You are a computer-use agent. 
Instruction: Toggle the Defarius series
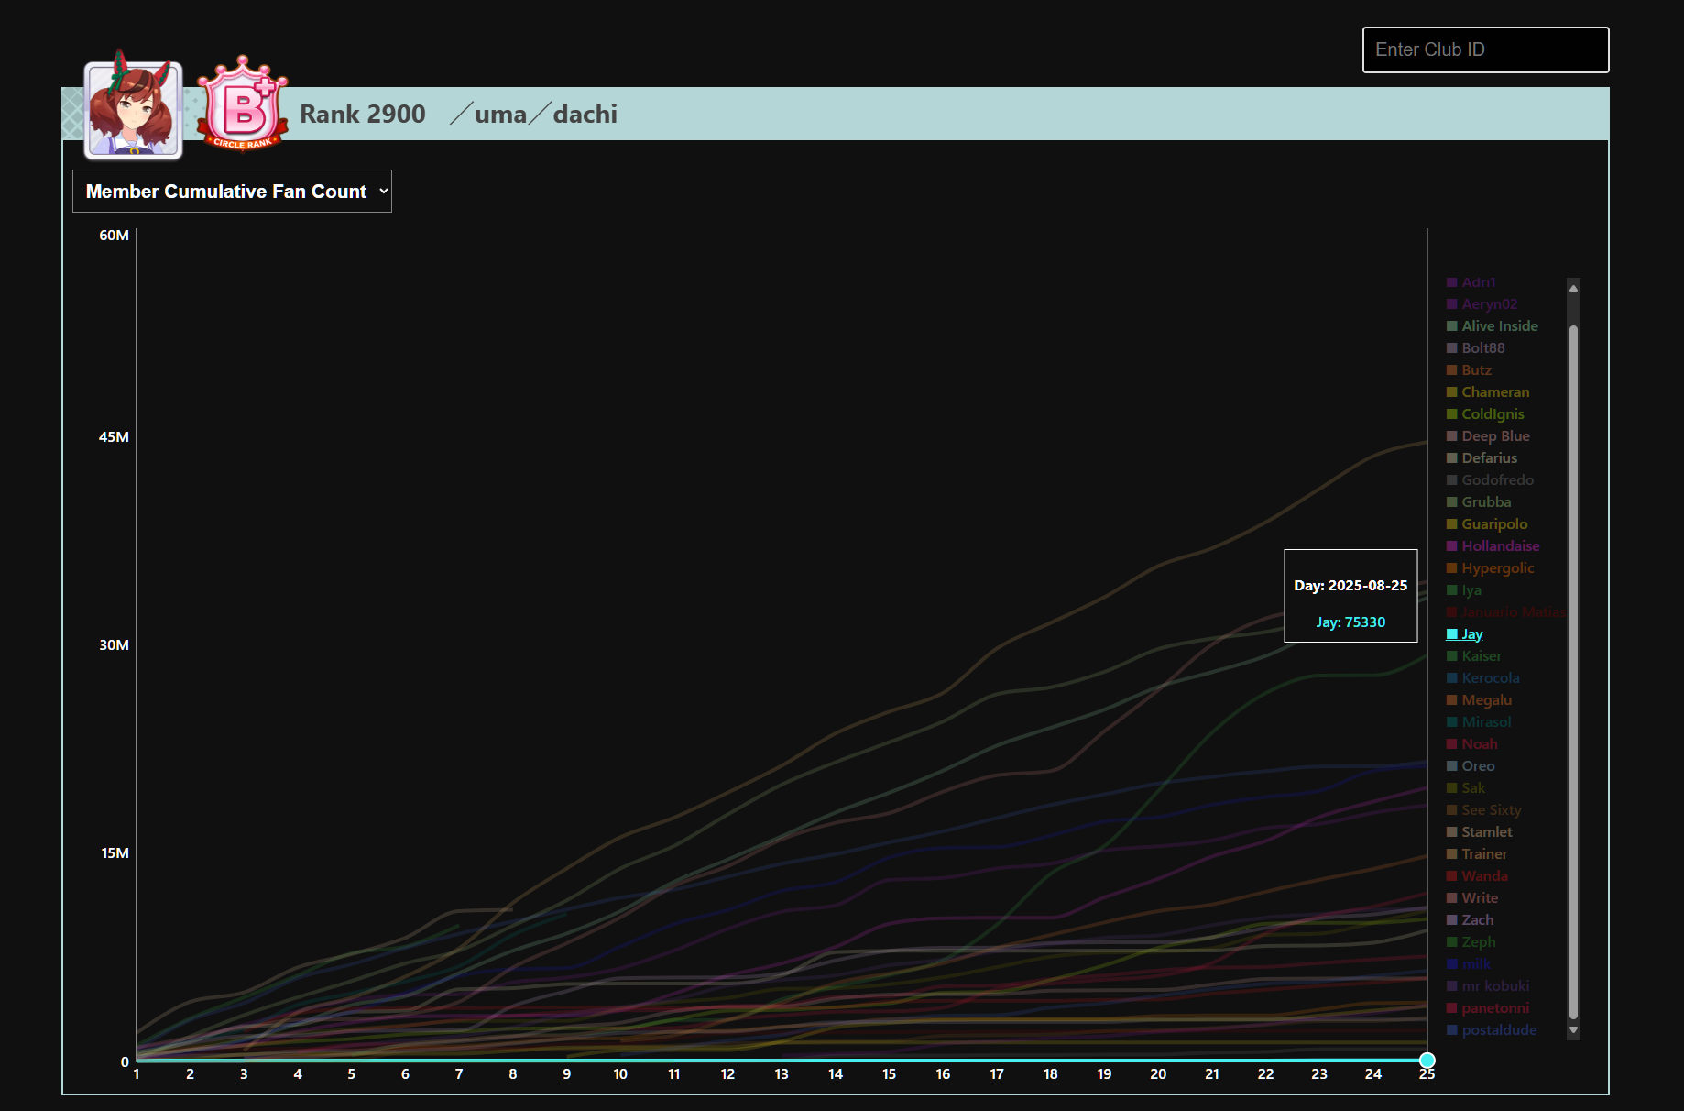pos(1482,458)
